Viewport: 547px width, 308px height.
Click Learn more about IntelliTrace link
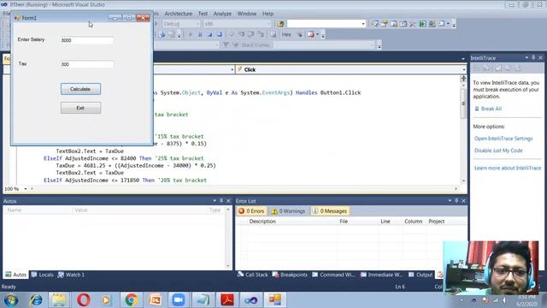point(508,168)
